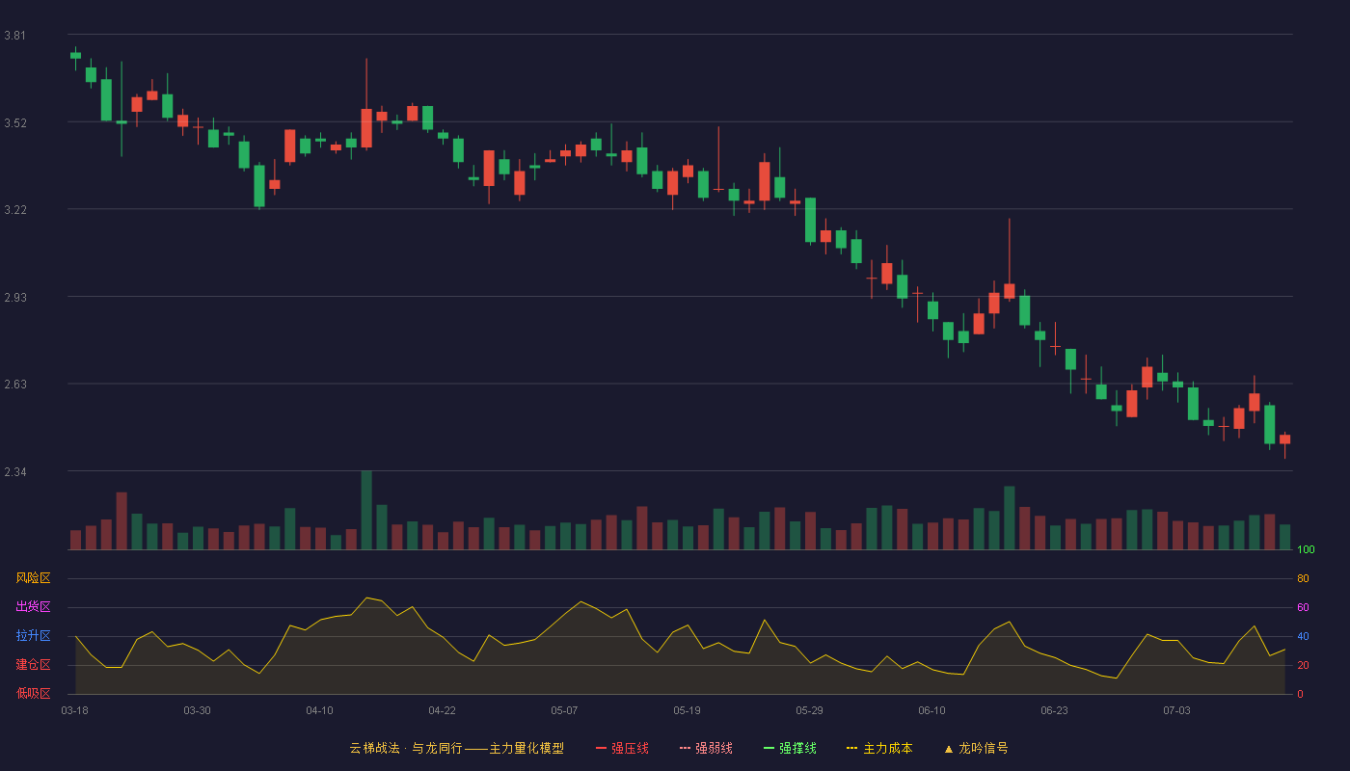1350x771 pixels.
Task: Click the 低吸区 zone label
Action: click(33, 693)
